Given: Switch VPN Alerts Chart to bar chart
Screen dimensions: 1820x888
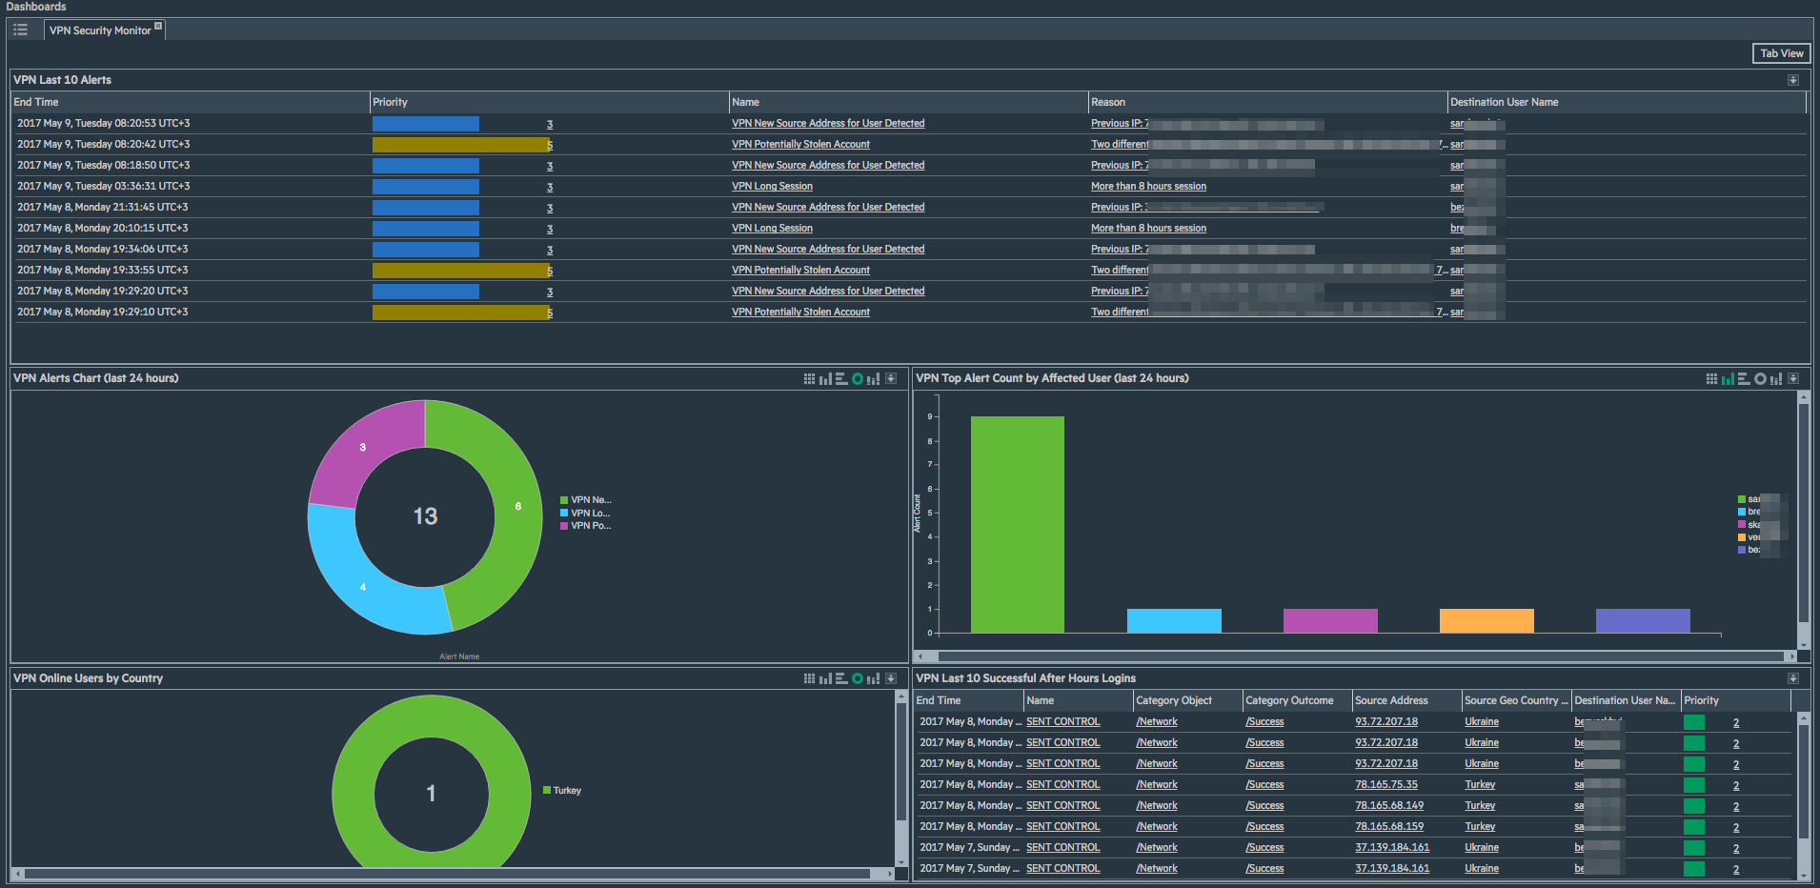Looking at the screenshot, I should tap(825, 379).
